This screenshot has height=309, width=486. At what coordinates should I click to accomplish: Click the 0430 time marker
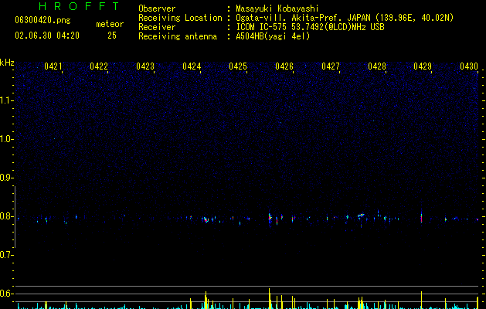tap(469, 66)
